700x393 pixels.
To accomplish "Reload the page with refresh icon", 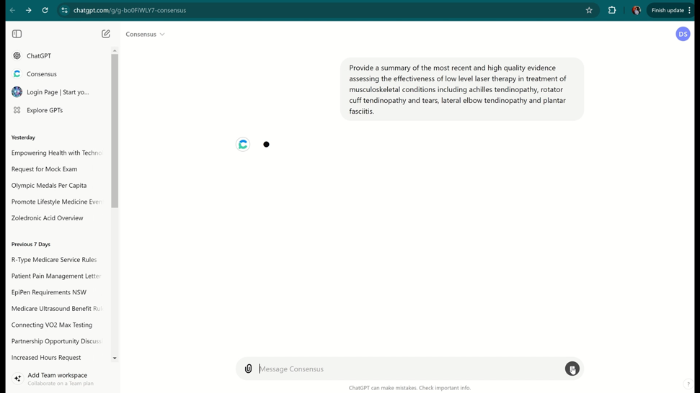I will click(45, 10).
